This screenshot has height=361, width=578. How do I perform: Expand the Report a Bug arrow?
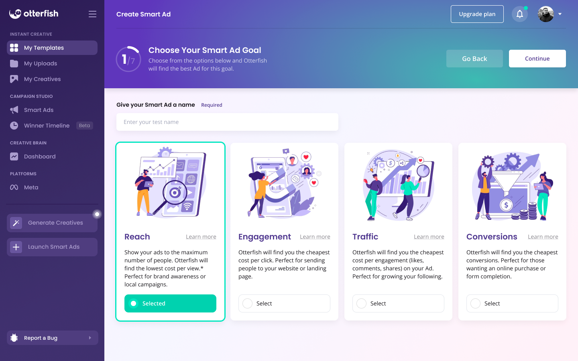pos(90,338)
